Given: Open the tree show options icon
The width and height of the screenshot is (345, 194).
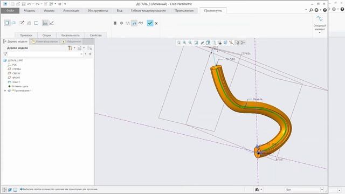Looking at the screenshot, I should point(79,48).
